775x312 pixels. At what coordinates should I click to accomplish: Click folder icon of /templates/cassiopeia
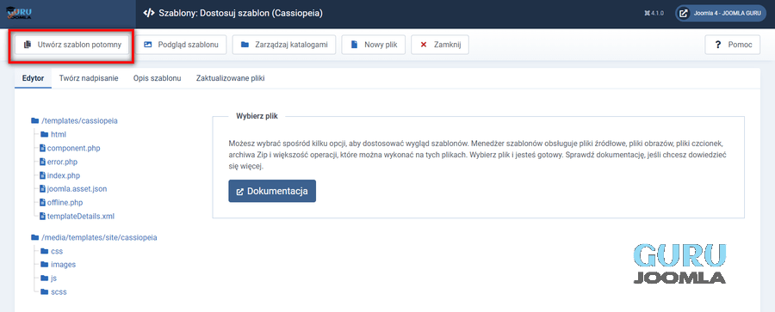[34, 120]
